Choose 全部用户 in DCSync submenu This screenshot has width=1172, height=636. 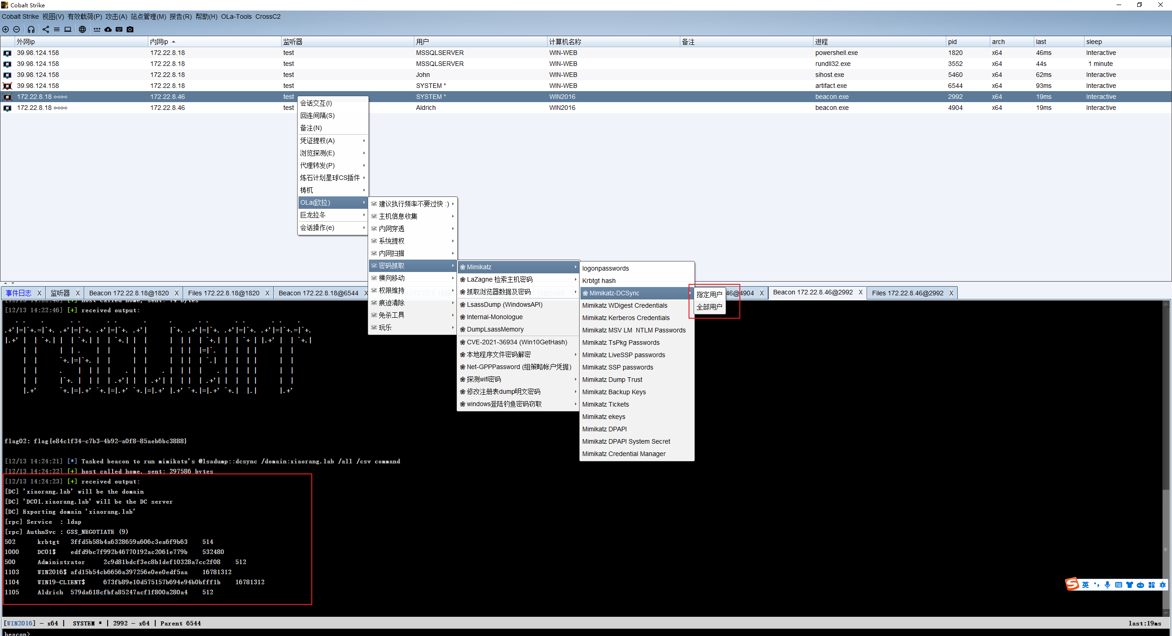click(709, 307)
